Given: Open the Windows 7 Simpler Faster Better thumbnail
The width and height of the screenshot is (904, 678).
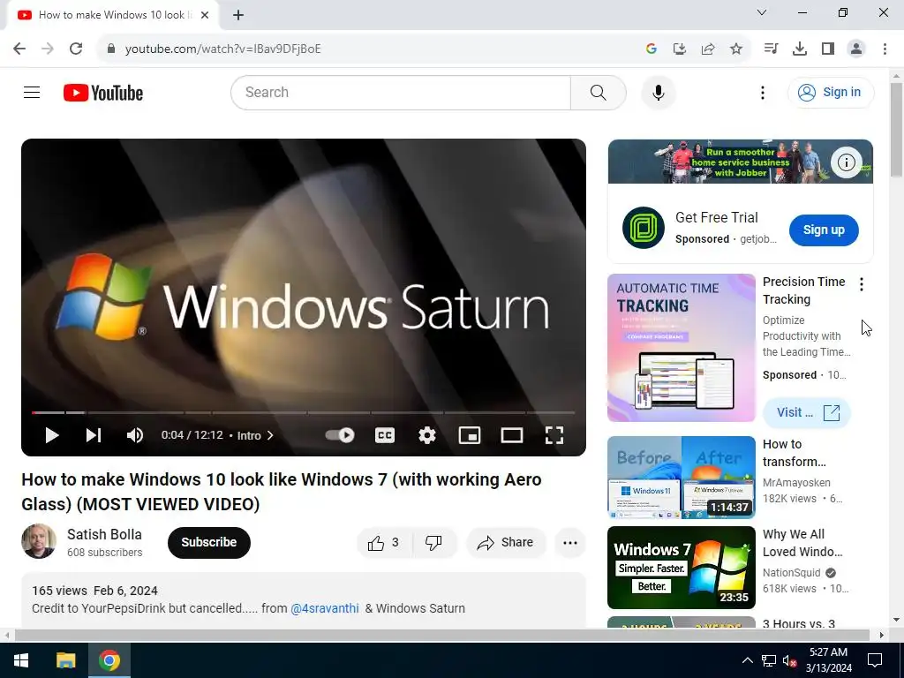Looking at the screenshot, I should tap(681, 568).
